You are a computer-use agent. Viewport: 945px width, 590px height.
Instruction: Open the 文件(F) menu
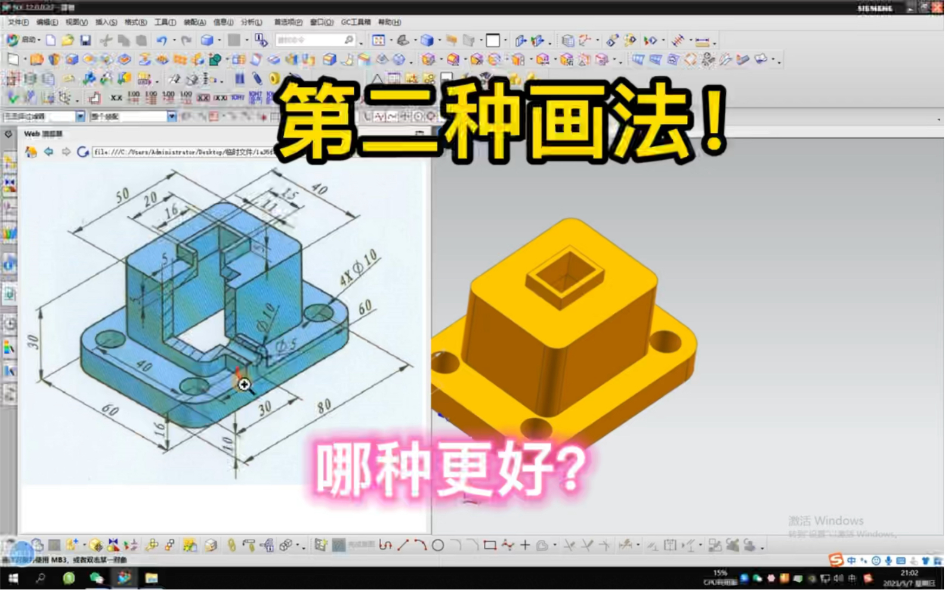pos(18,22)
